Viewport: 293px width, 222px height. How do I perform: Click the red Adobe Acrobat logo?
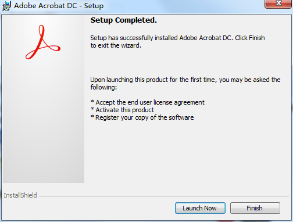click(43, 42)
